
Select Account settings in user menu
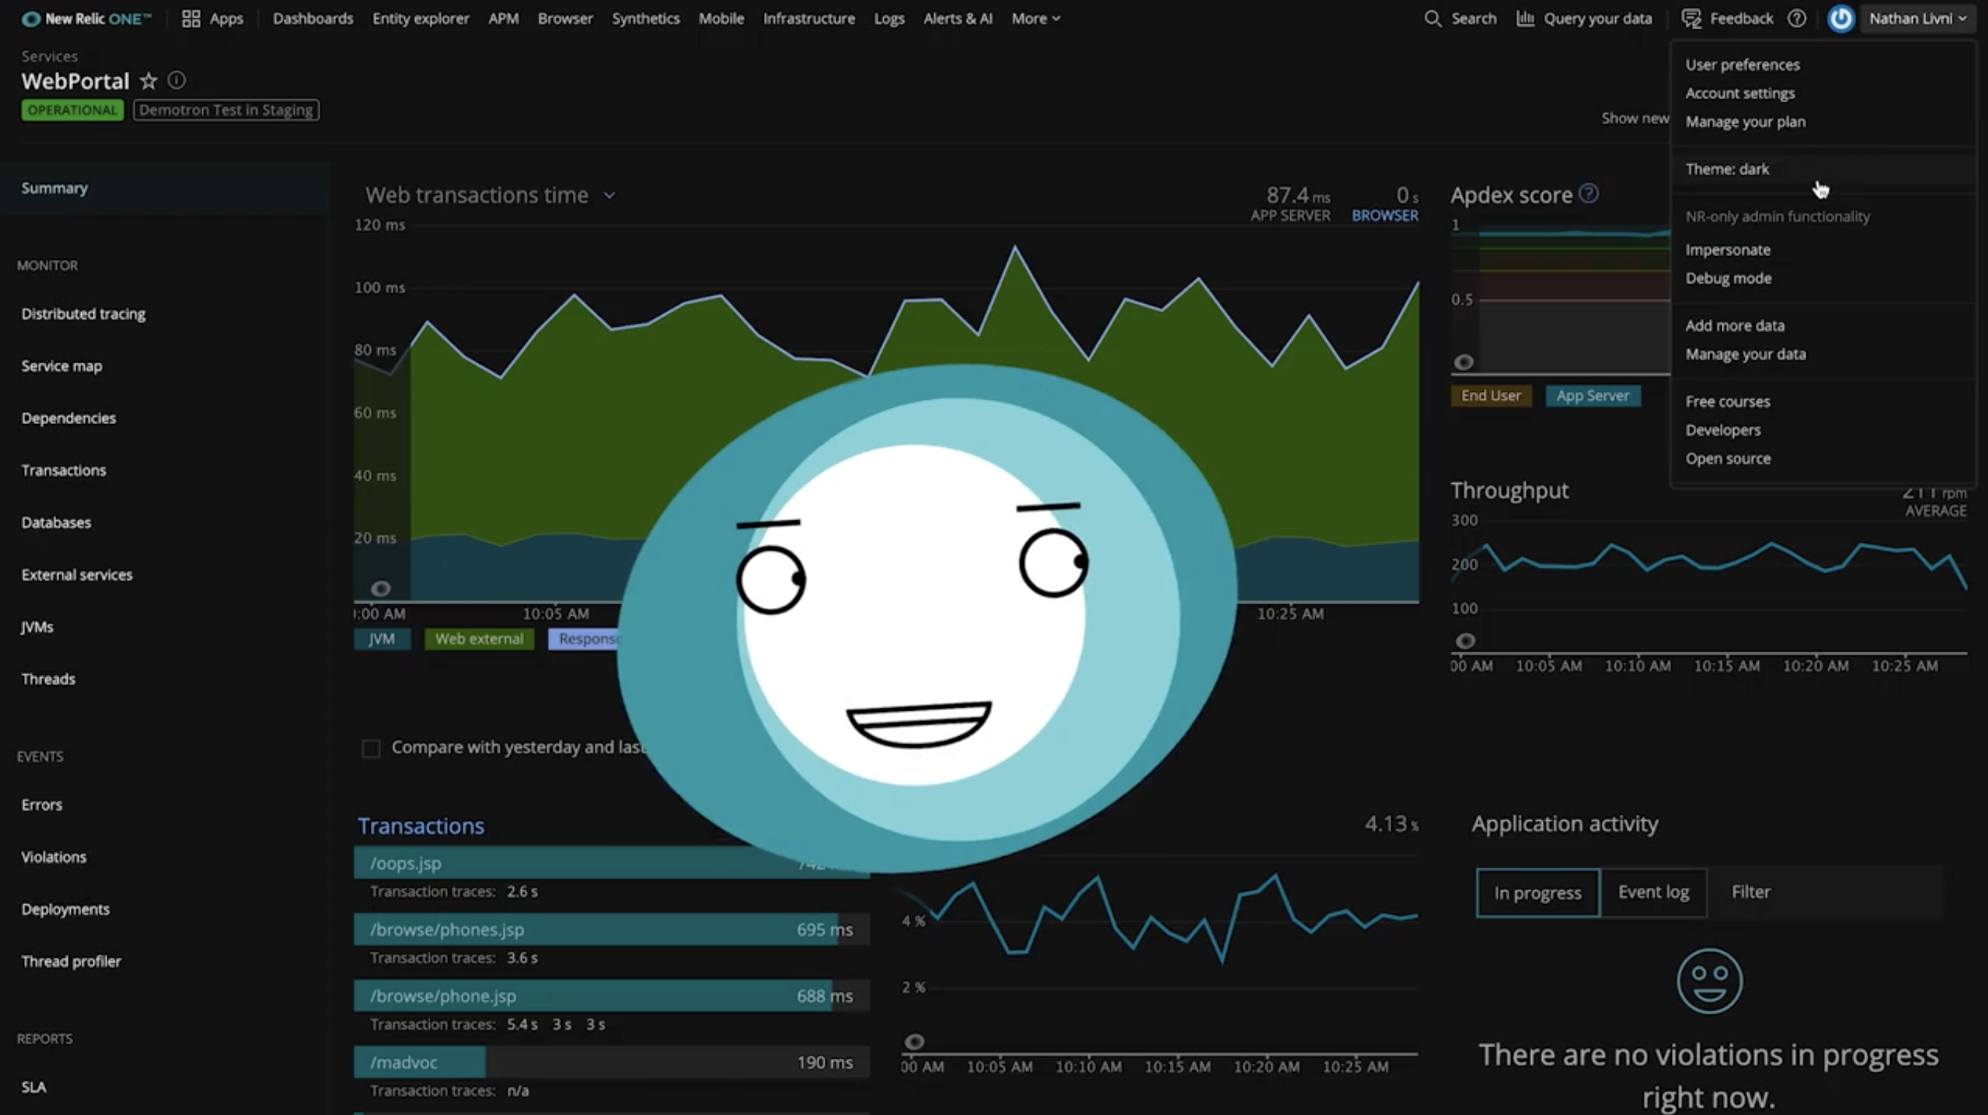(1740, 93)
